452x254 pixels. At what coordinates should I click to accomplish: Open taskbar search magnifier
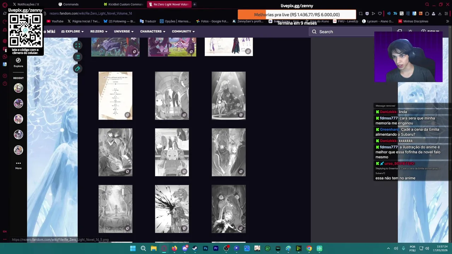(x=143, y=248)
